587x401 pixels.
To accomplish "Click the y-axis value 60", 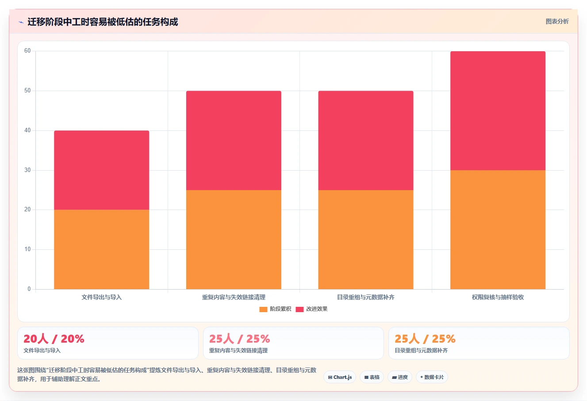I will click(27, 51).
